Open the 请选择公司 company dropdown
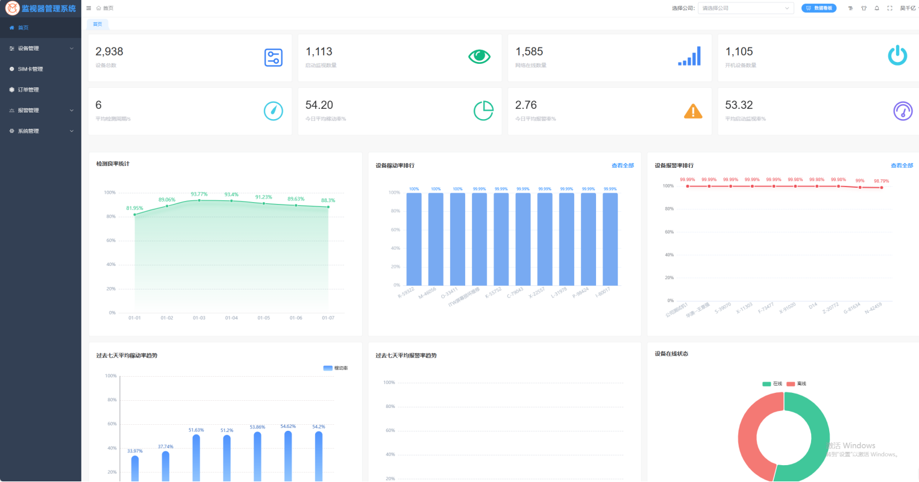Image resolution: width=919 pixels, height=482 pixels. coord(745,8)
